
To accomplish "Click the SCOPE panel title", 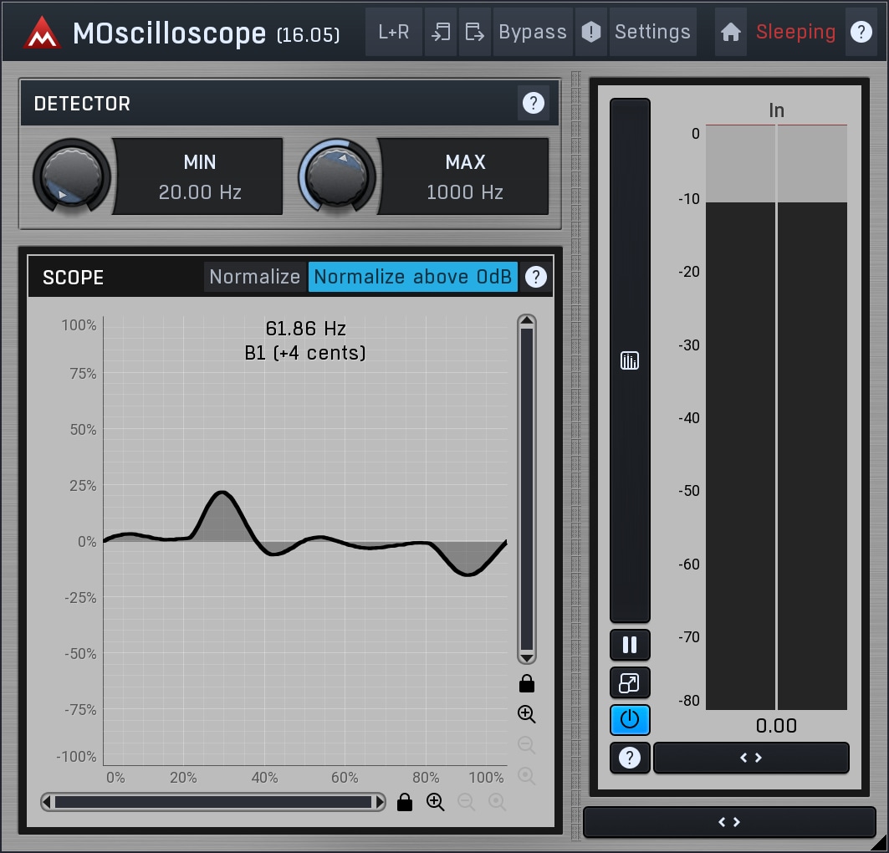I will [73, 278].
